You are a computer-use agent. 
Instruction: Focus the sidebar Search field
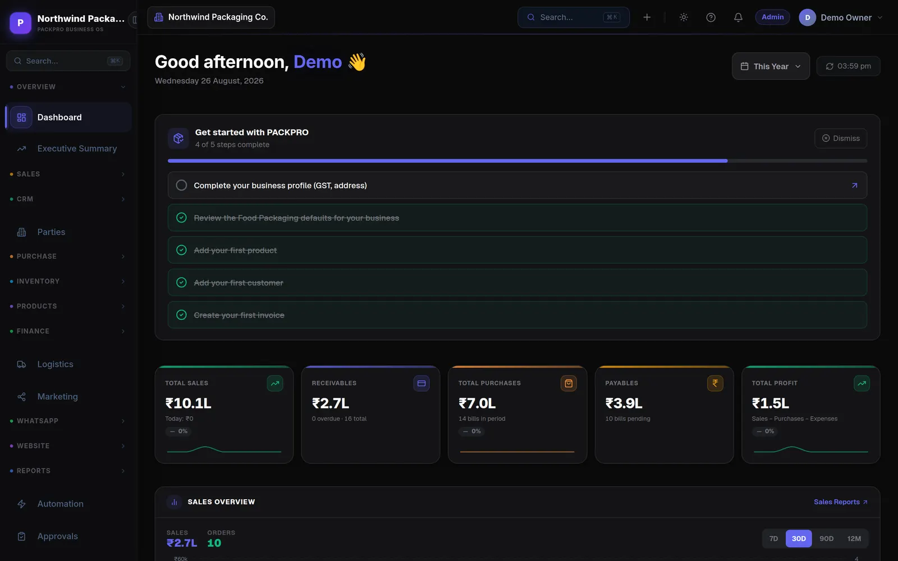pyautogui.click(x=68, y=61)
